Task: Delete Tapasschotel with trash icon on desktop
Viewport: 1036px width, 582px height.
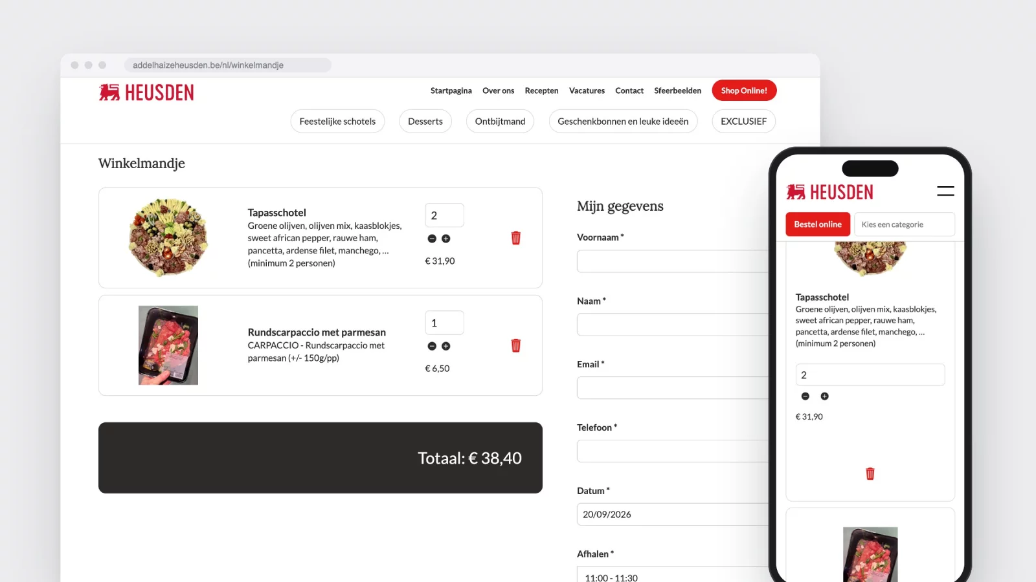Action: coord(516,238)
